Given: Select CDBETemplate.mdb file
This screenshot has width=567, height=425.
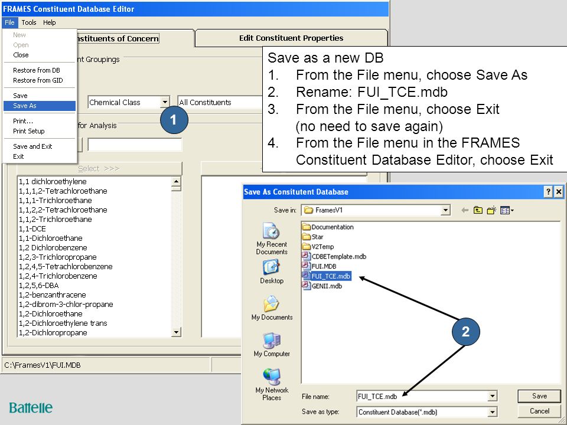Looking at the screenshot, I should (x=334, y=256).
